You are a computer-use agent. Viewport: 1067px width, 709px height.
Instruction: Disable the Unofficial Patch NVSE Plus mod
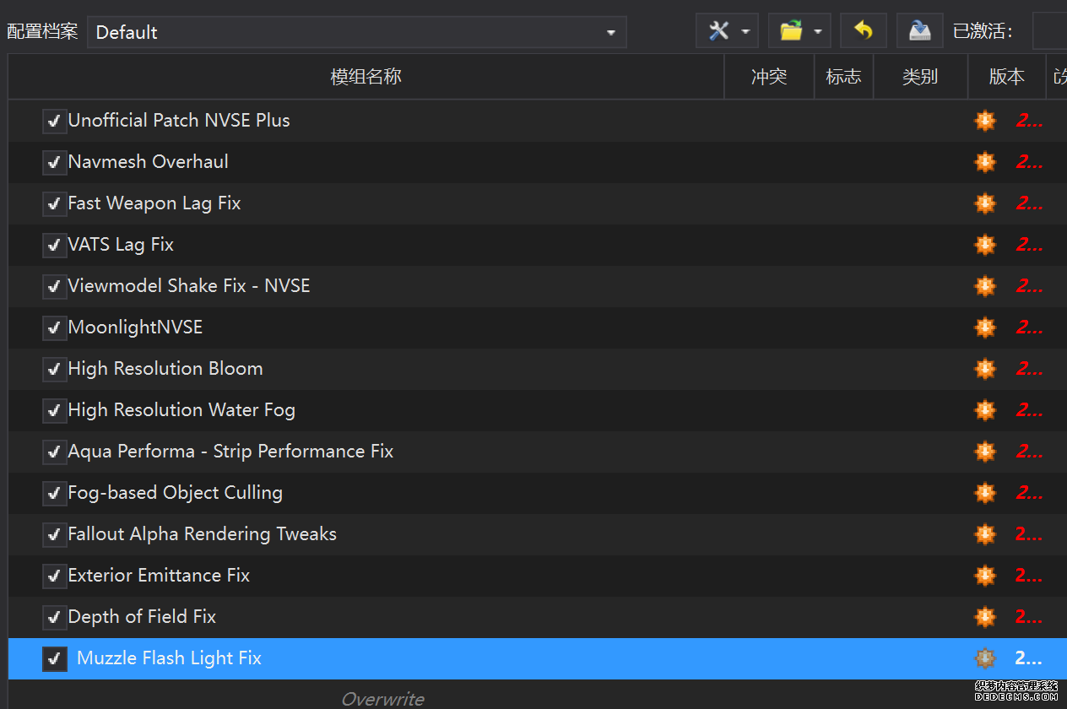coord(55,122)
